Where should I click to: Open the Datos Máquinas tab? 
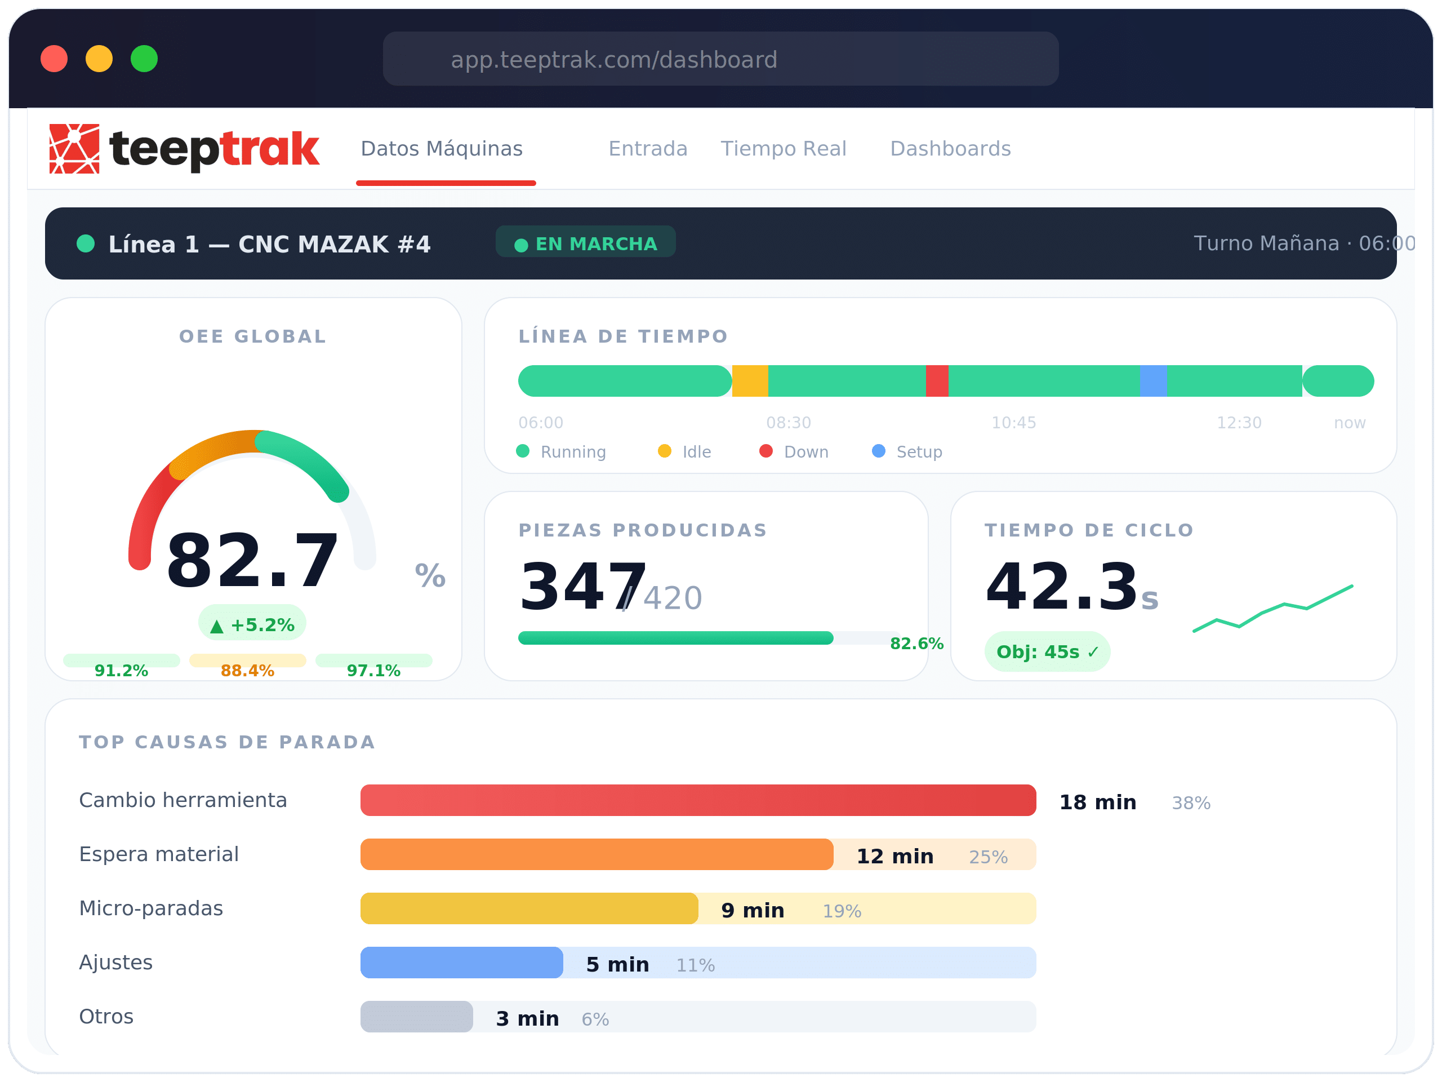[x=442, y=149]
